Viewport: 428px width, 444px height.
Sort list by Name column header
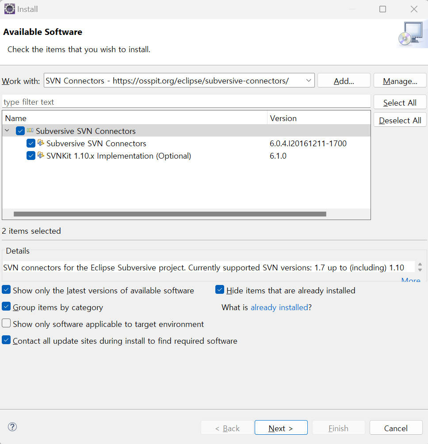(133, 118)
